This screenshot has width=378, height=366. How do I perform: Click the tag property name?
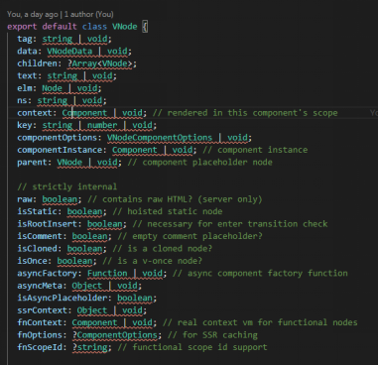pyautogui.click(x=25, y=39)
